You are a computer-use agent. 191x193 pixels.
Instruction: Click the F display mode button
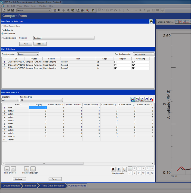[119, 170]
